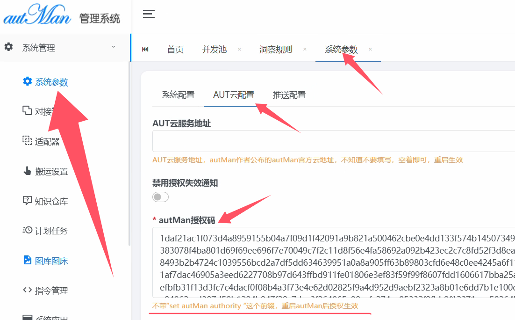Click the 计划任务 clock icon

click(27, 230)
